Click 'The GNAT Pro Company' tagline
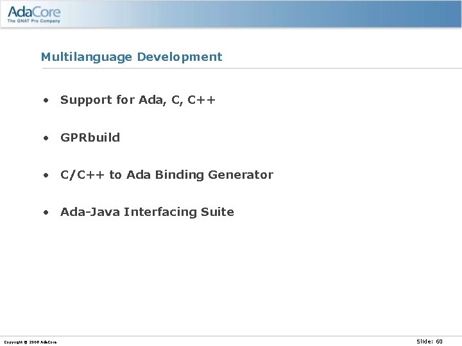 (34, 21)
